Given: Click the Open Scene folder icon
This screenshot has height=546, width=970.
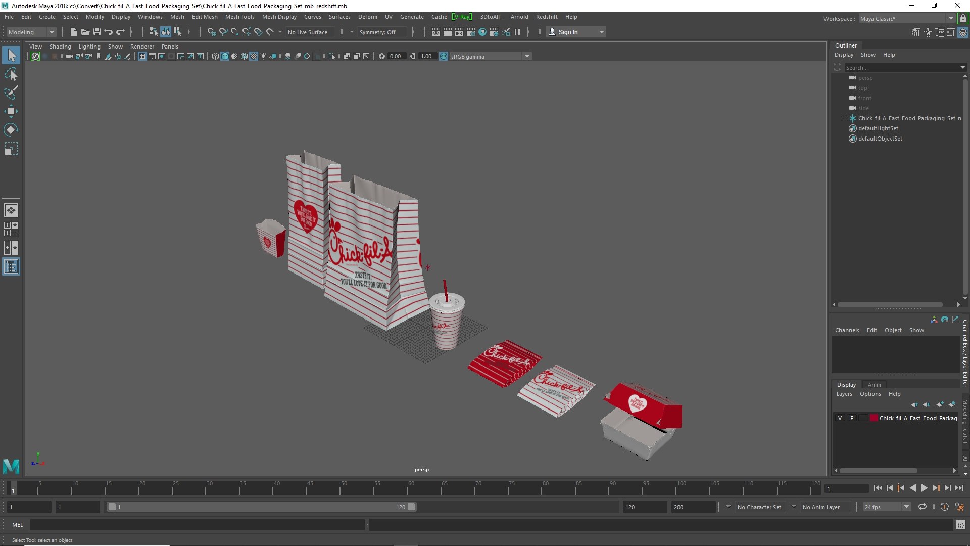Looking at the screenshot, I should point(85,32).
